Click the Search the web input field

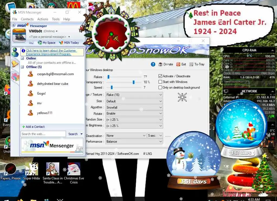tap(43, 134)
